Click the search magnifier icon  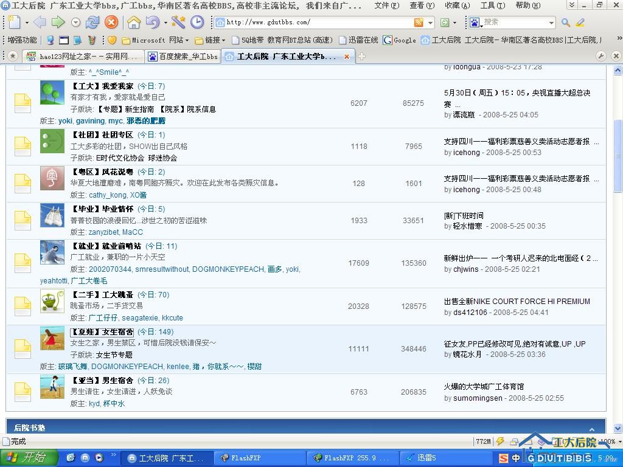[565, 22]
